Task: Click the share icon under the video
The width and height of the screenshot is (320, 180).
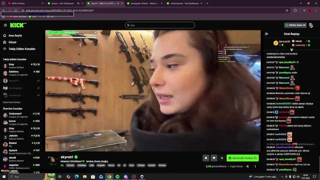Action: pyautogui.click(x=247, y=166)
